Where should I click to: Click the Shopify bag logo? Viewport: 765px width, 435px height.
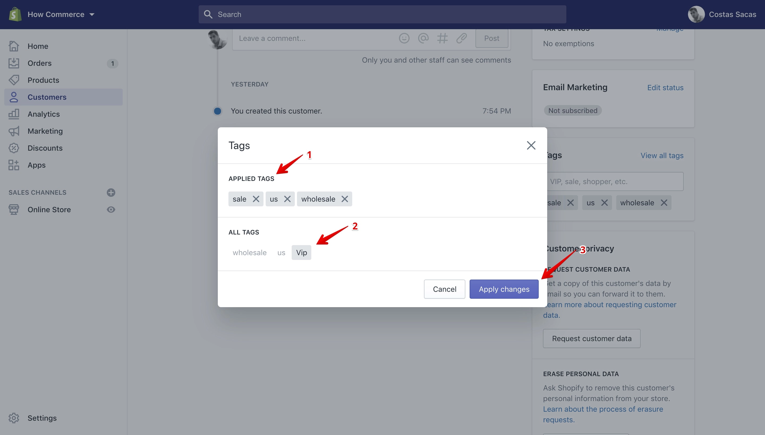coord(15,14)
